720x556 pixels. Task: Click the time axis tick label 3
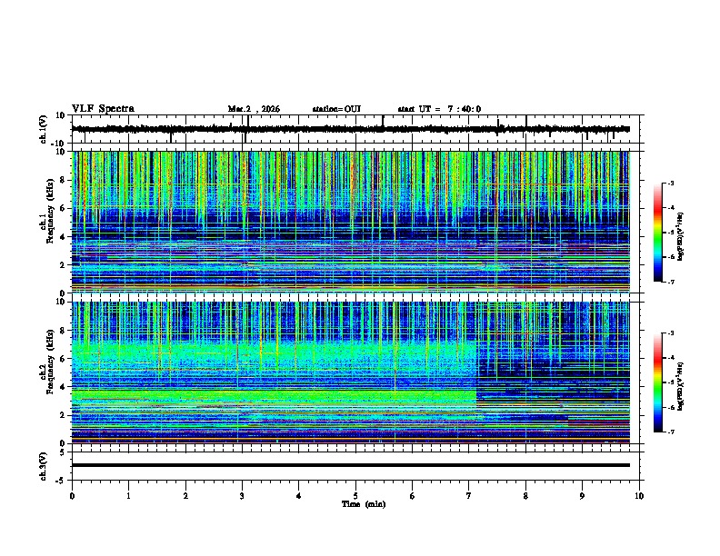click(x=242, y=496)
